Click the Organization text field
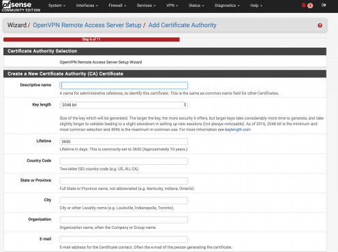The height and width of the screenshot is (252, 338). click(123, 220)
